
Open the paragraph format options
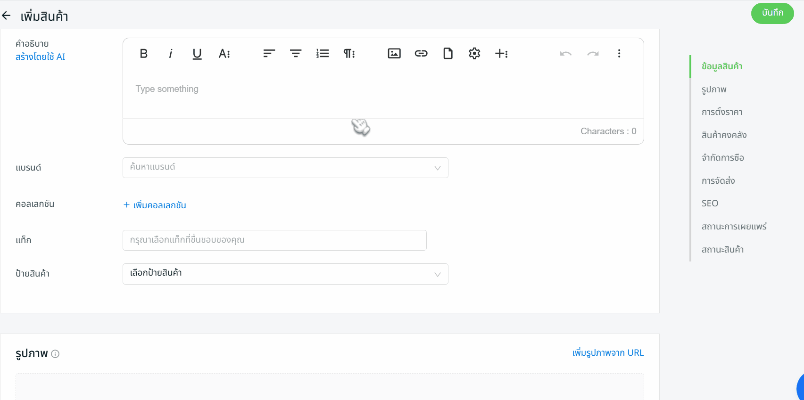pyautogui.click(x=349, y=54)
